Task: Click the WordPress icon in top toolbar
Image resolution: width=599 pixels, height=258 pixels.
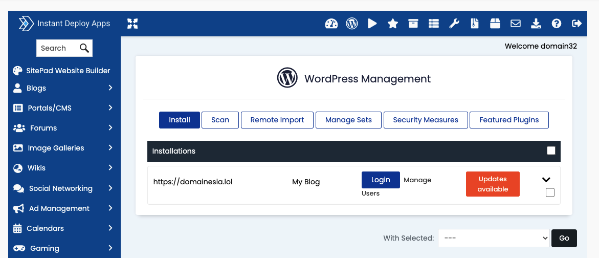Action: point(351,24)
